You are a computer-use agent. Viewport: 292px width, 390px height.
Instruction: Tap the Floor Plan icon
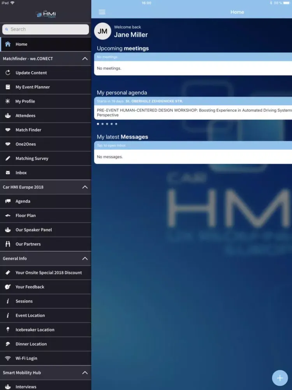click(x=8, y=215)
